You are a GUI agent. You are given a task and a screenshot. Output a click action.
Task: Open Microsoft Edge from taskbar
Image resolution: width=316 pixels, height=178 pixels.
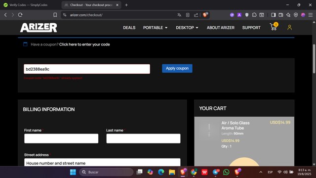161,172
